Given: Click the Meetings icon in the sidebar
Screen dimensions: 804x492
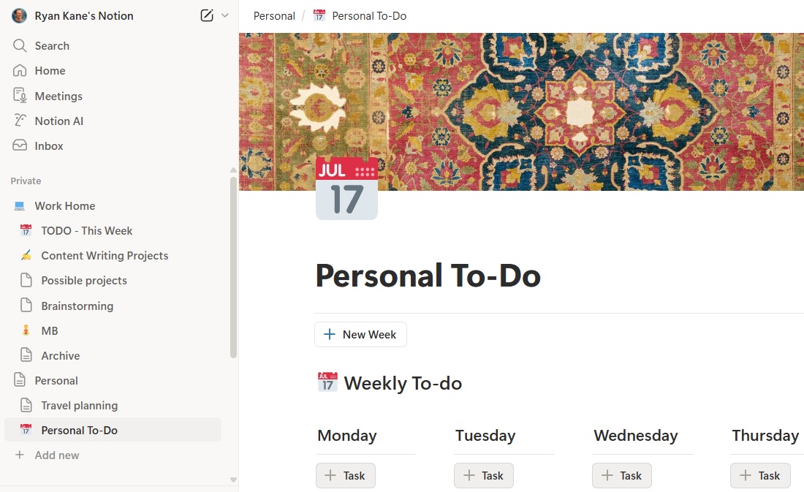Looking at the screenshot, I should pos(20,96).
